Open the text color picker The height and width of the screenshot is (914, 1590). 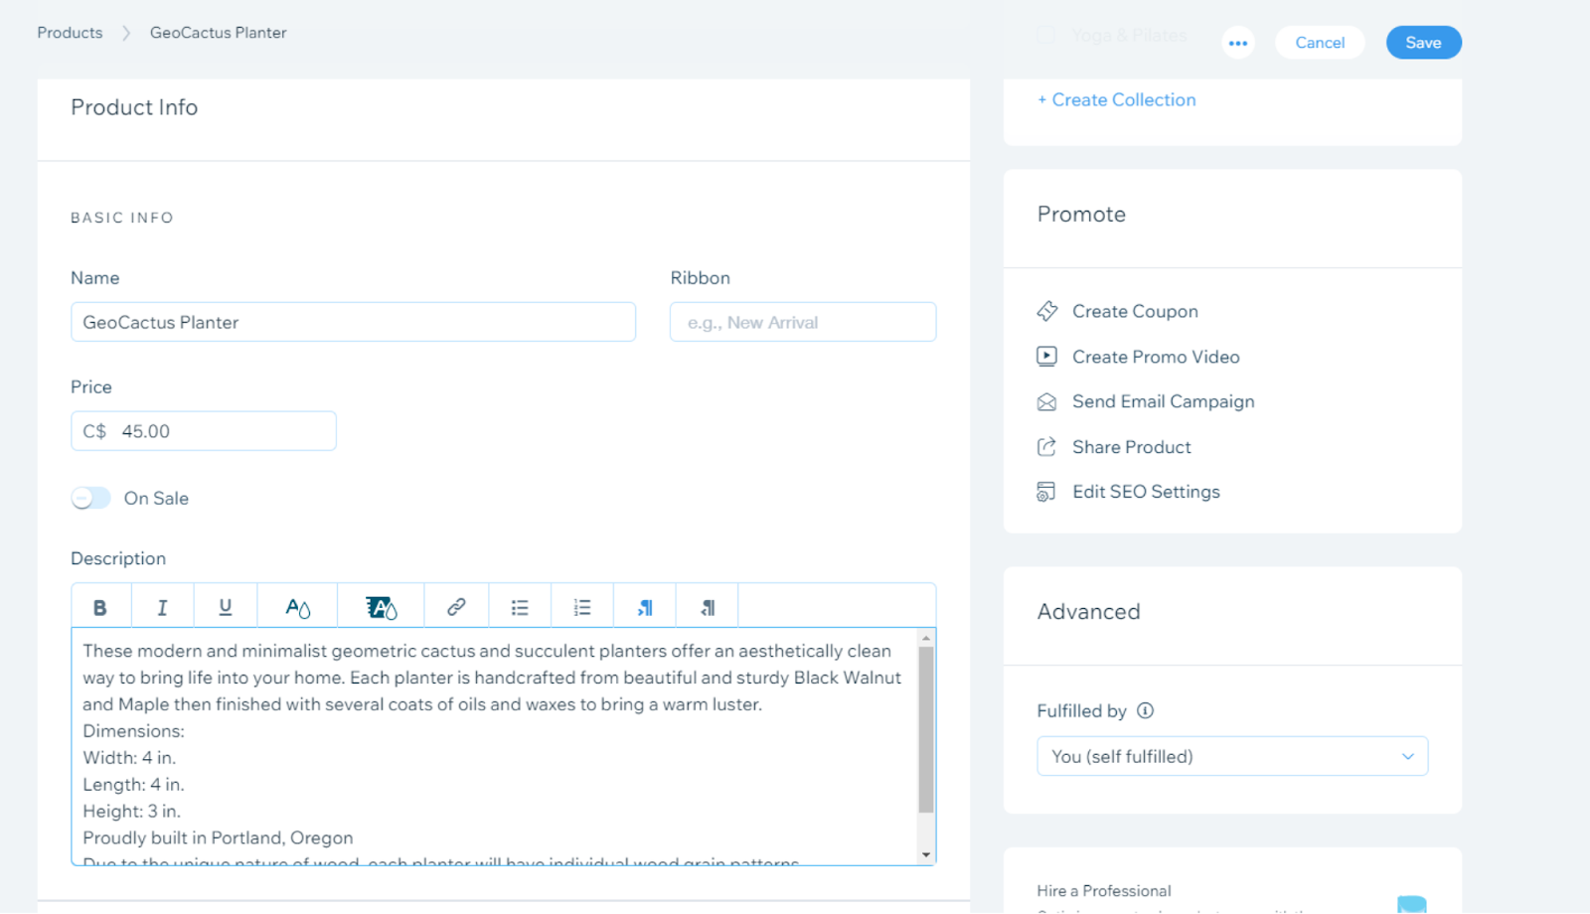tap(297, 607)
